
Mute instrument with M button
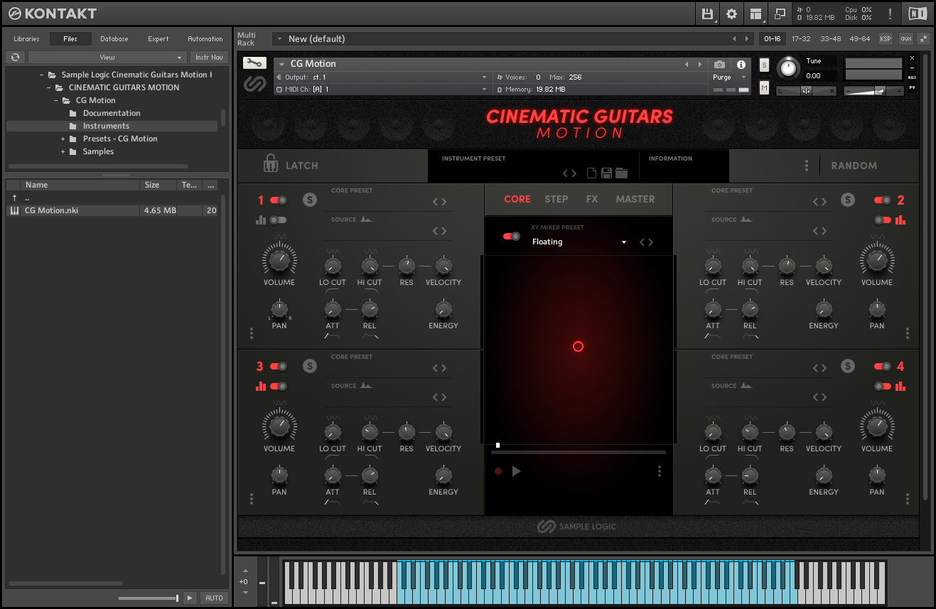coord(764,87)
